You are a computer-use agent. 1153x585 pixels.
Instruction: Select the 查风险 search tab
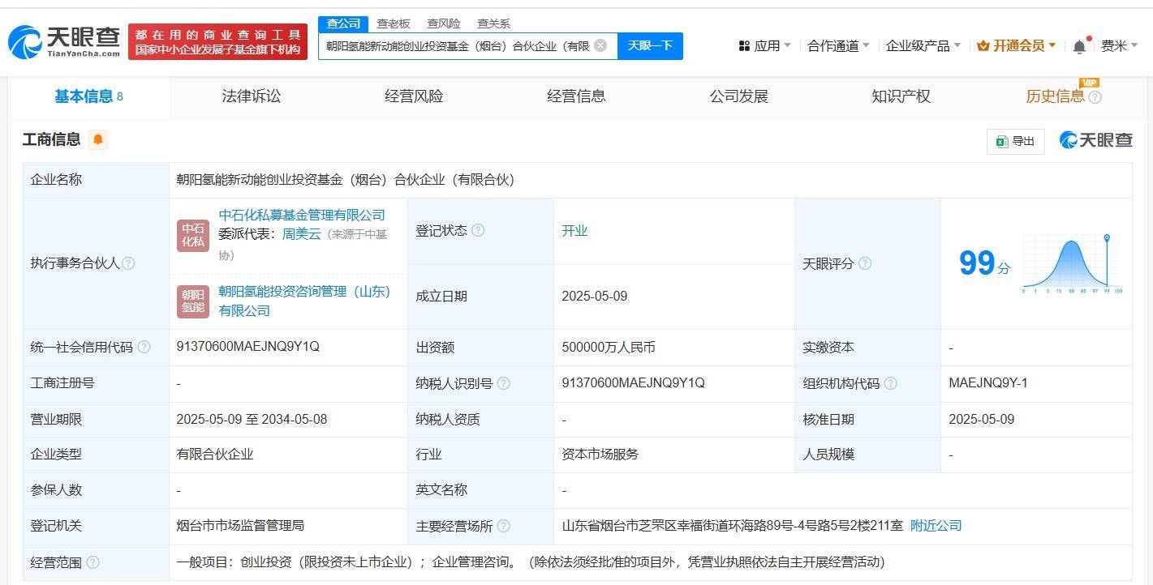pyautogui.click(x=444, y=23)
